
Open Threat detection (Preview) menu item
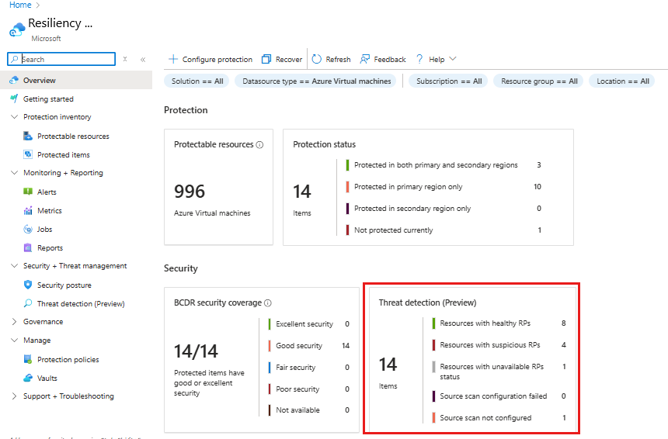click(x=80, y=304)
